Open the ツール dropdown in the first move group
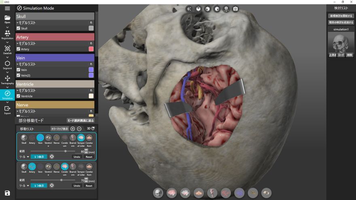356x200 pixels. click(24, 157)
